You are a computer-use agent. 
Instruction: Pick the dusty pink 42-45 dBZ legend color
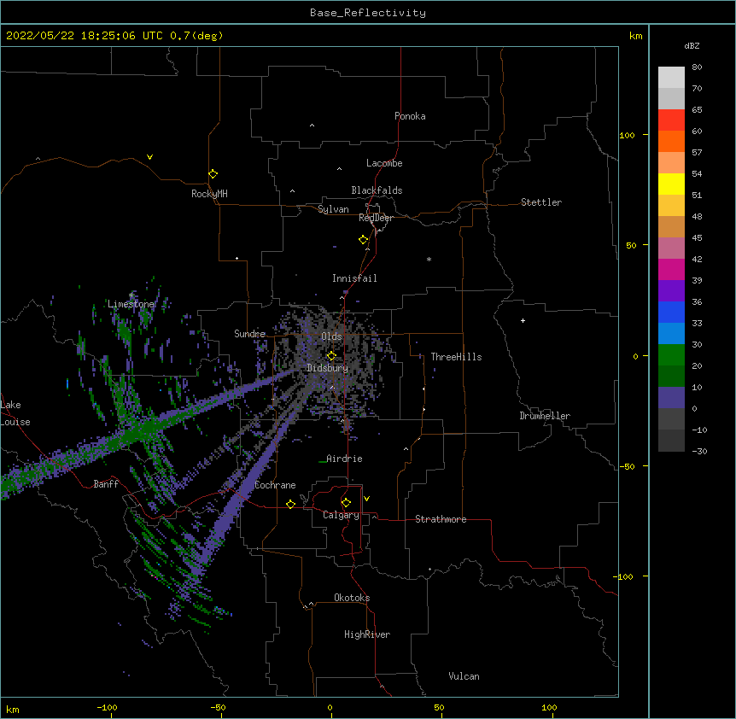tap(671, 248)
